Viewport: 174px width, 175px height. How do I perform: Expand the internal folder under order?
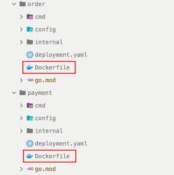tap(21, 42)
